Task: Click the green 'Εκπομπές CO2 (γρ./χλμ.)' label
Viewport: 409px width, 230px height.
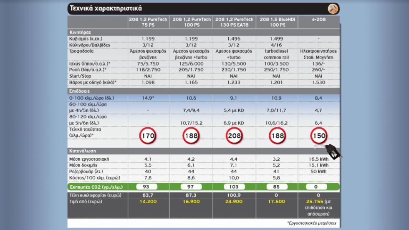Action: tap(96, 187)
